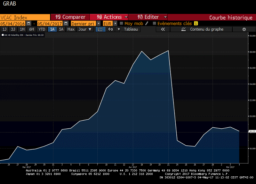Expand the Actions menu arrow
The height and width of the screenshot is (184, 256).
(x=126, y=17)
